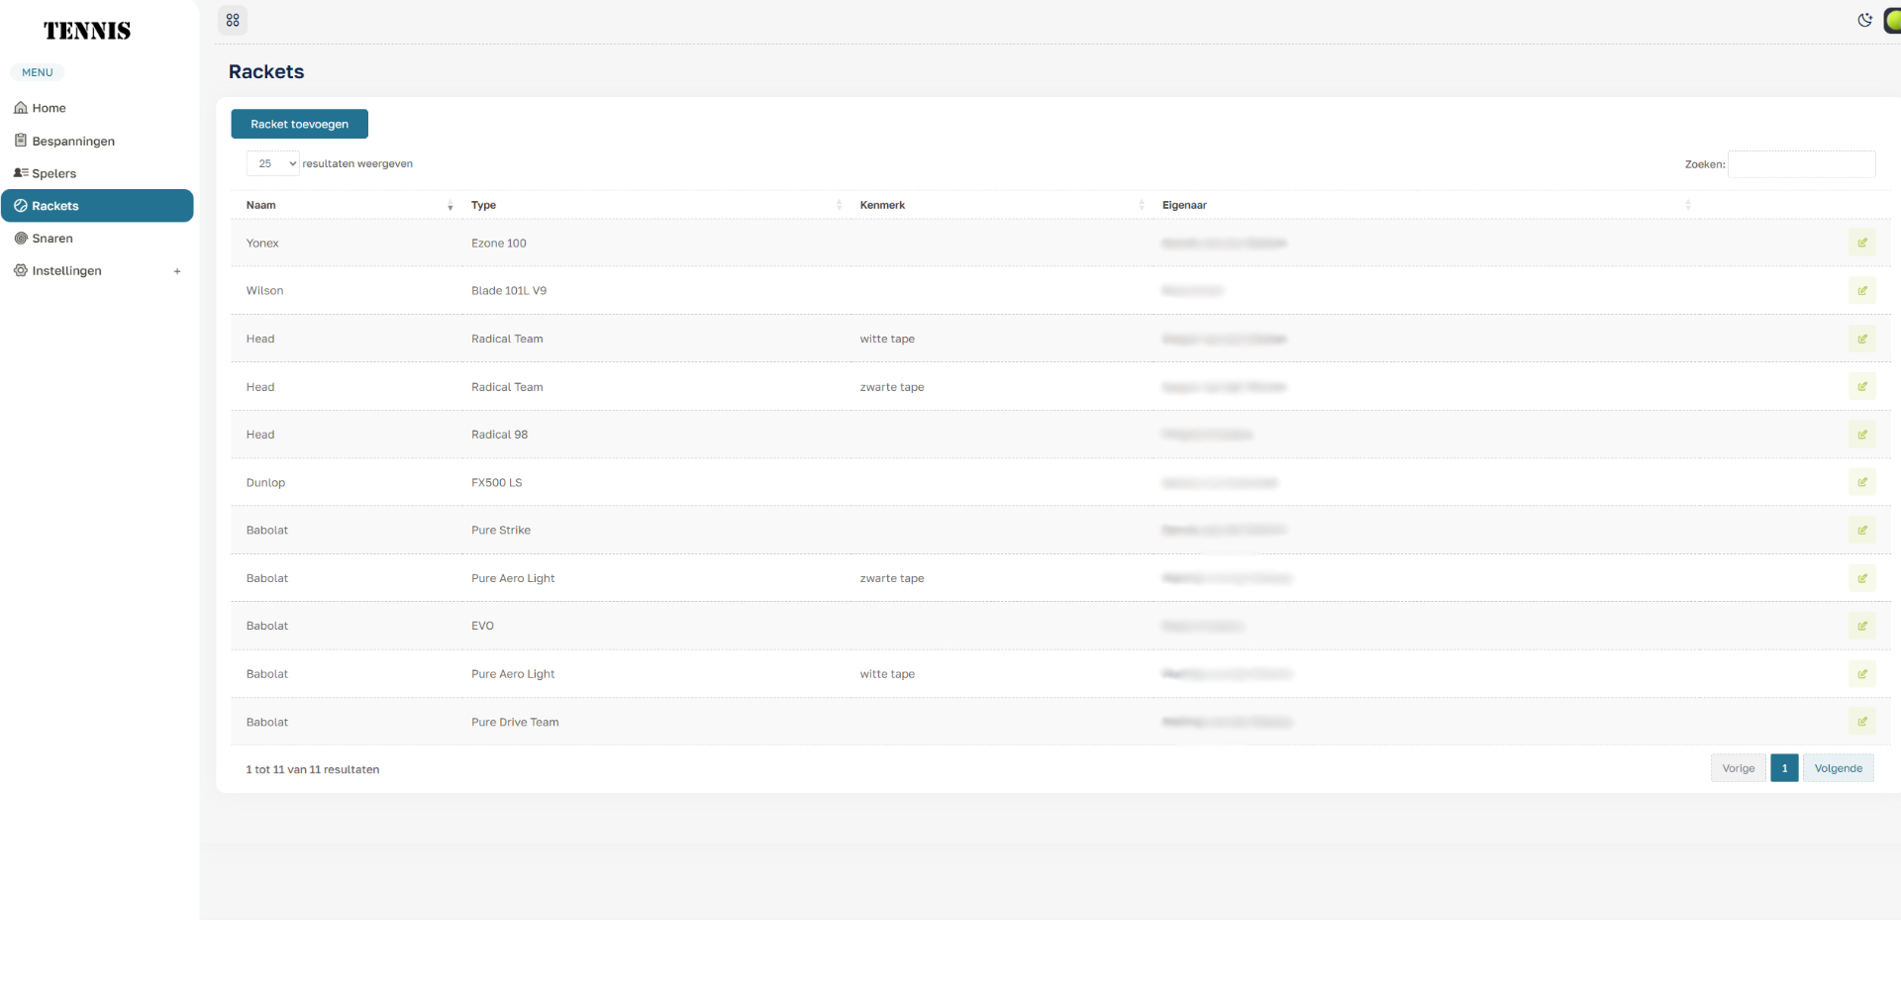This screenshot has width=1901, height=988.
Task: Edit the Babolat Pure Drive Team entry
Action: (1861, 723)
